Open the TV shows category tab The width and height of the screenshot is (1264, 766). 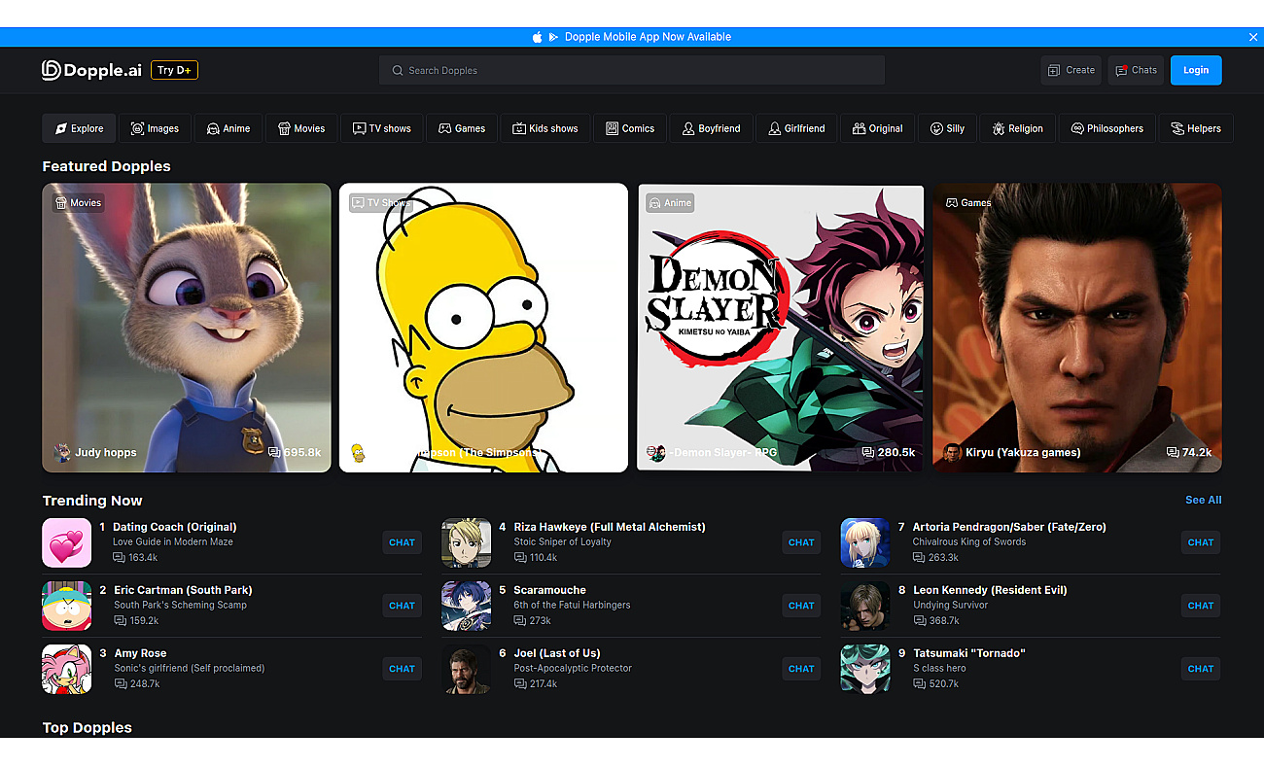(x=382, y=128)
